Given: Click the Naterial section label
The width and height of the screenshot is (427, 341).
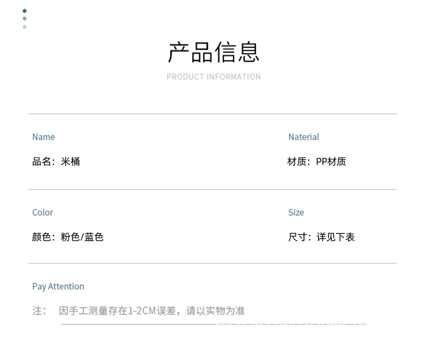Looking at the screenshot, I should click(304, 137).
